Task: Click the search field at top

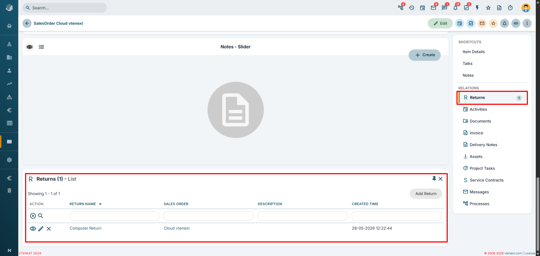Action: (65, 8)
